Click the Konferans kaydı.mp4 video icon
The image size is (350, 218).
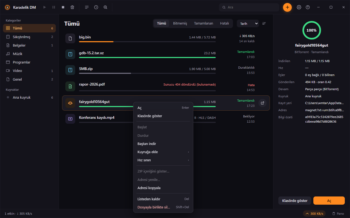(x=70, y=119)
